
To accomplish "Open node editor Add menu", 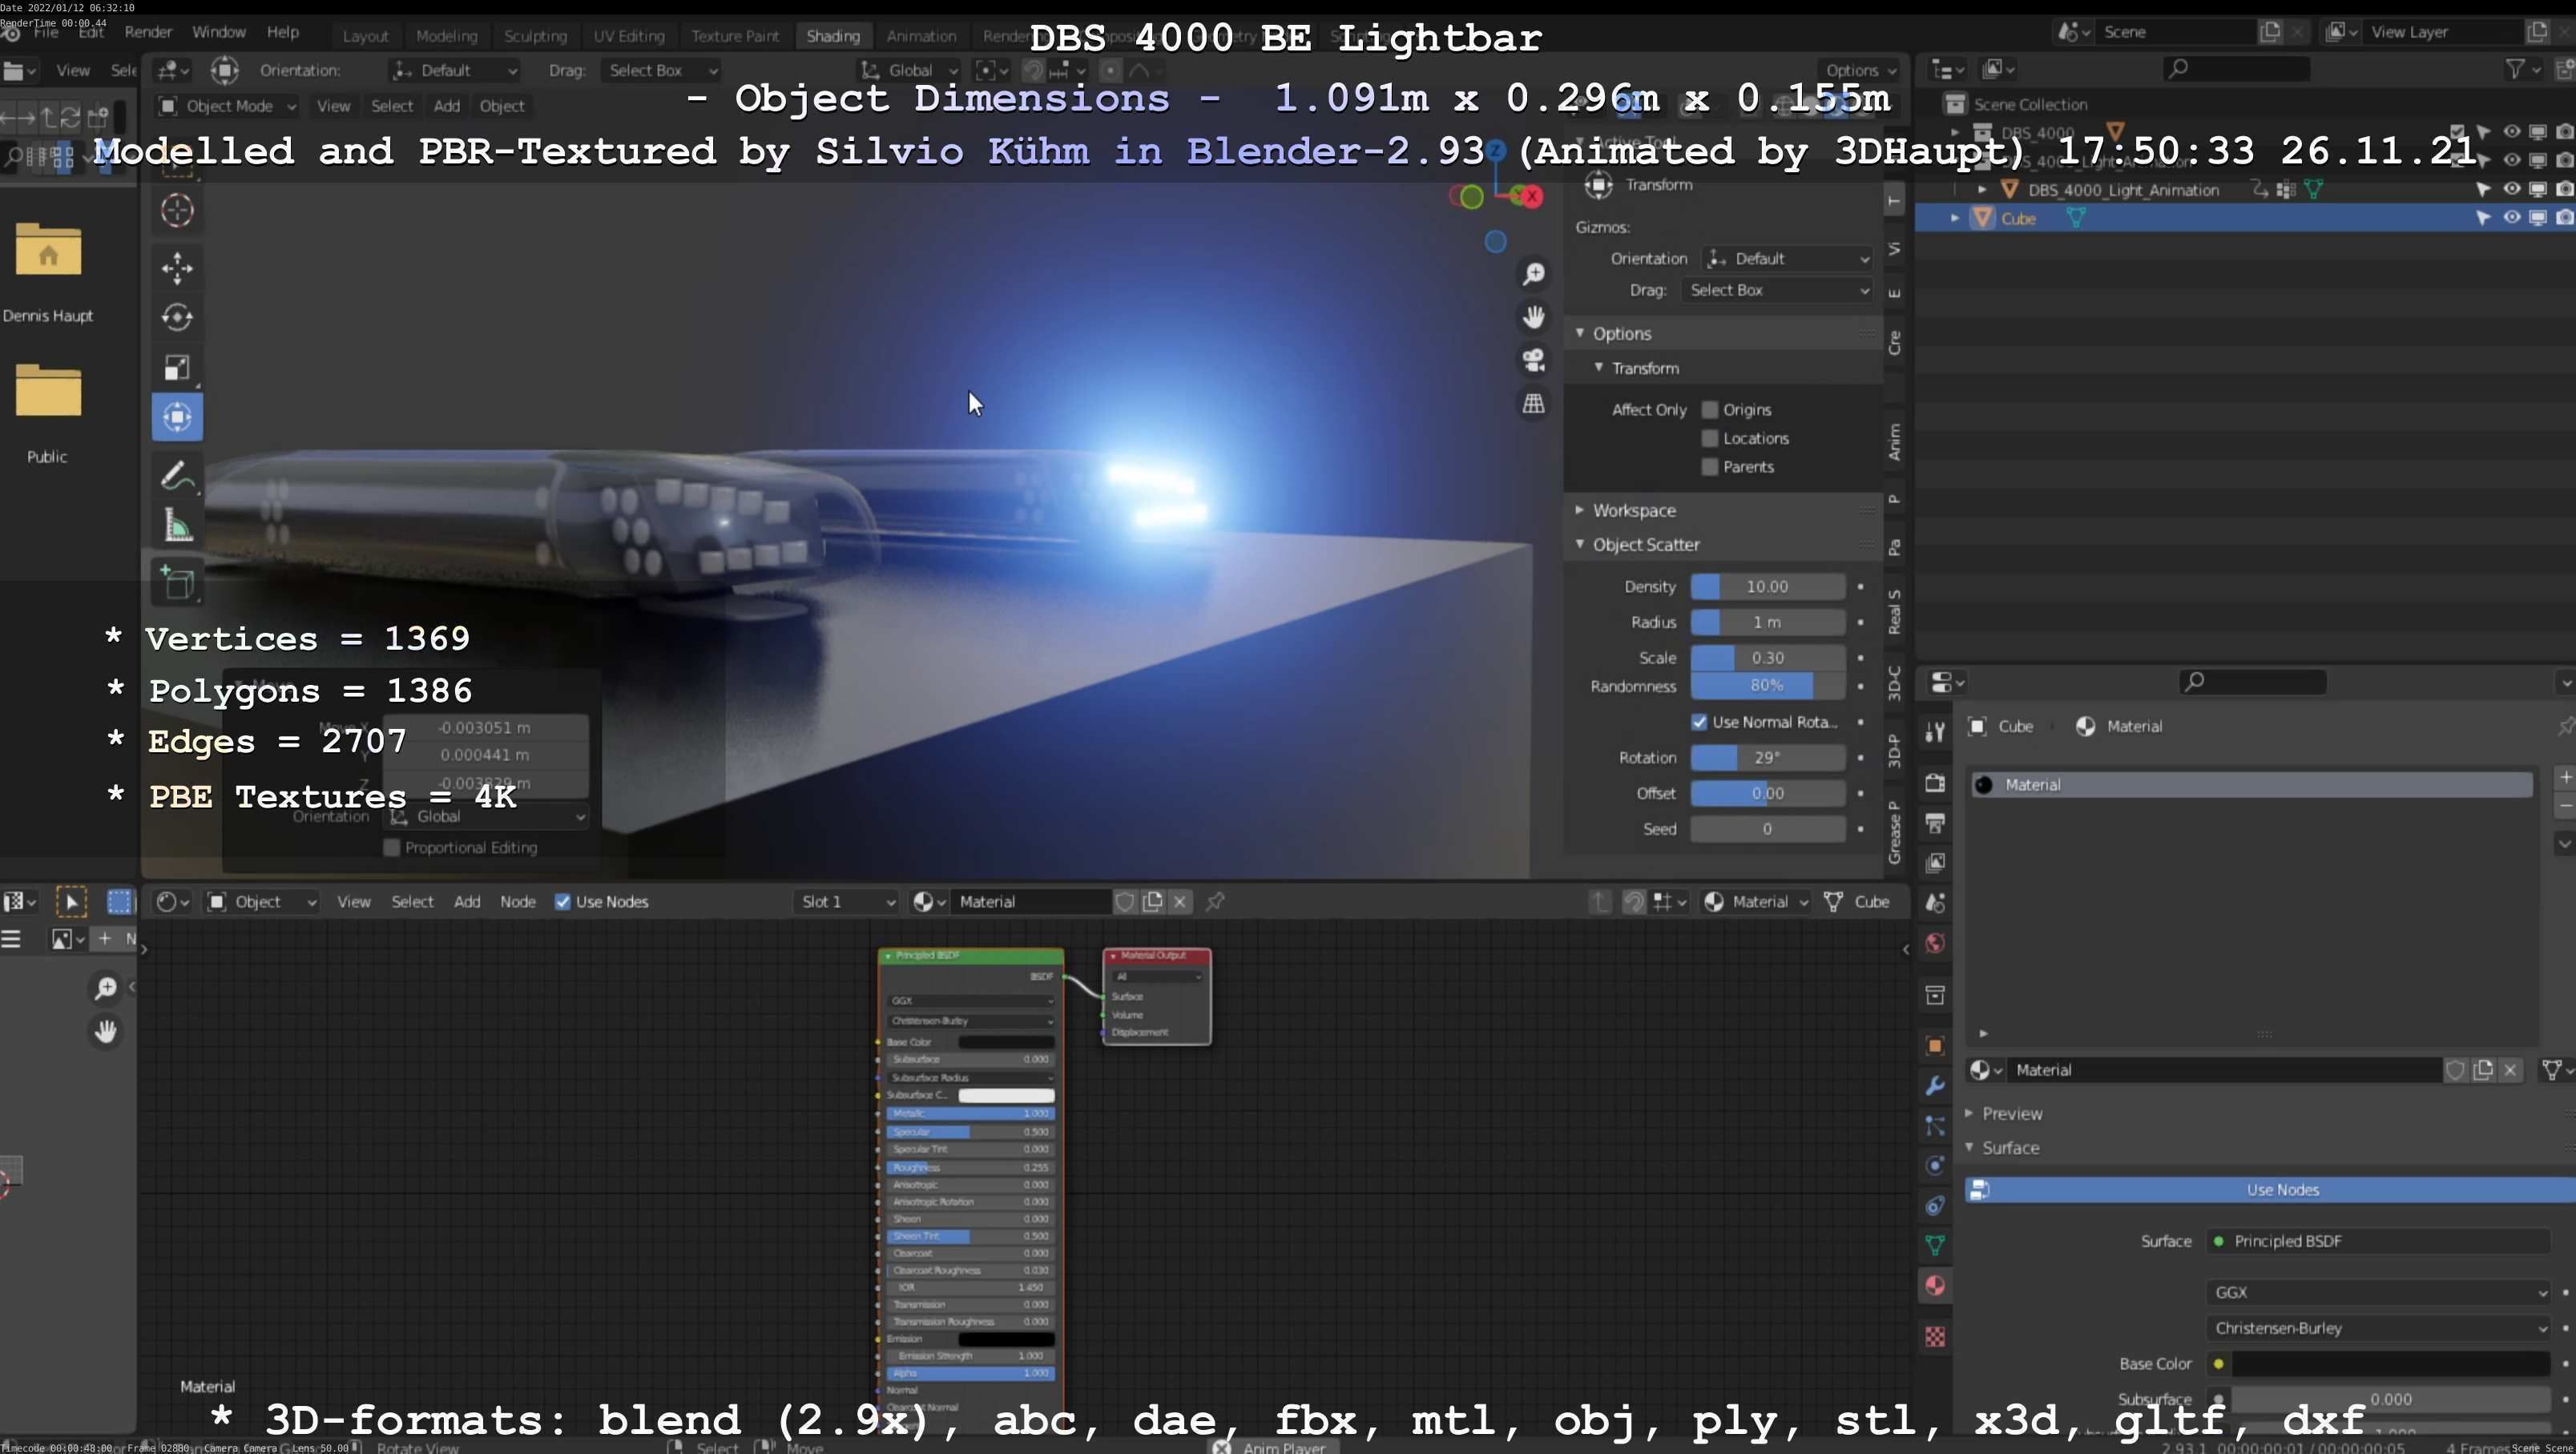I will click(x=467, y=902).
